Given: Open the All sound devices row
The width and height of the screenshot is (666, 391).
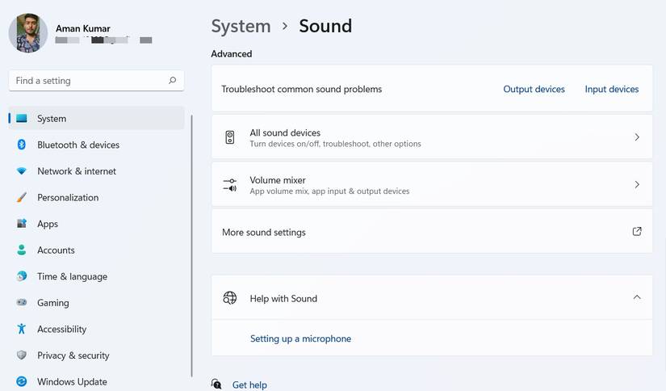Looking at the screenshot, I should 432,137.
